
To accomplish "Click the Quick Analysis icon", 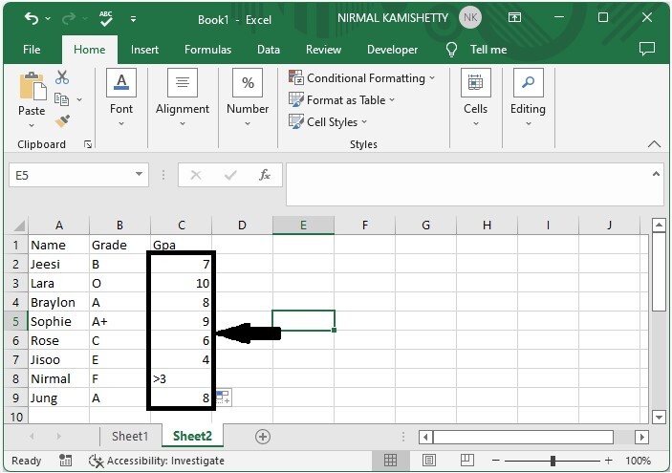I will pyautogui.click(x=223, y=398).
